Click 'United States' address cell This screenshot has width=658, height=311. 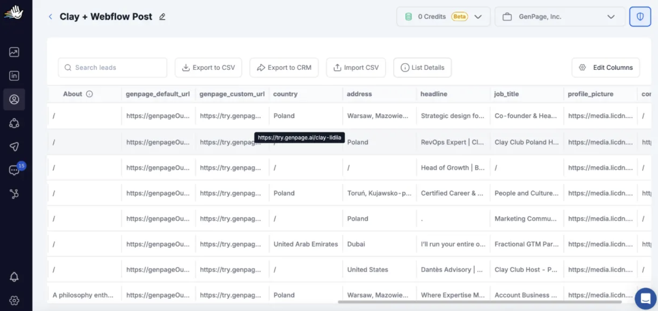point(368,269)
